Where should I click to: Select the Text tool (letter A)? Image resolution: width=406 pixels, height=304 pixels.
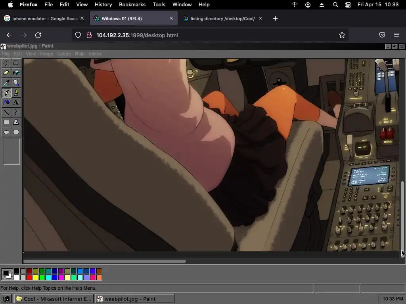tap(16, 103)
